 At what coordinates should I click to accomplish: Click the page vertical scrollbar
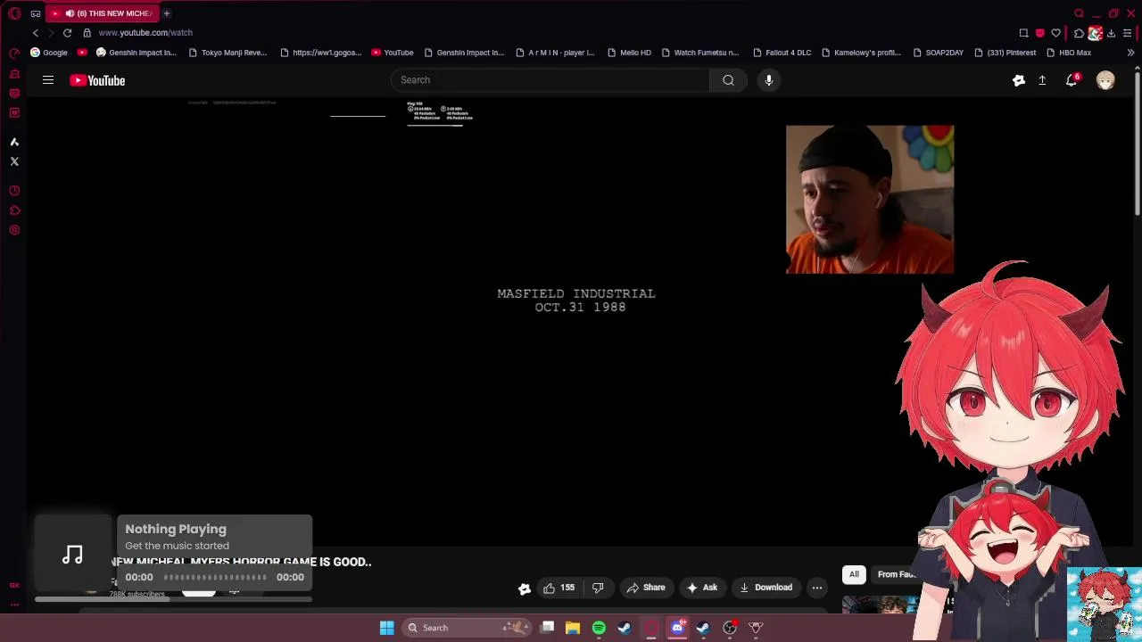tap(1138, 143)
